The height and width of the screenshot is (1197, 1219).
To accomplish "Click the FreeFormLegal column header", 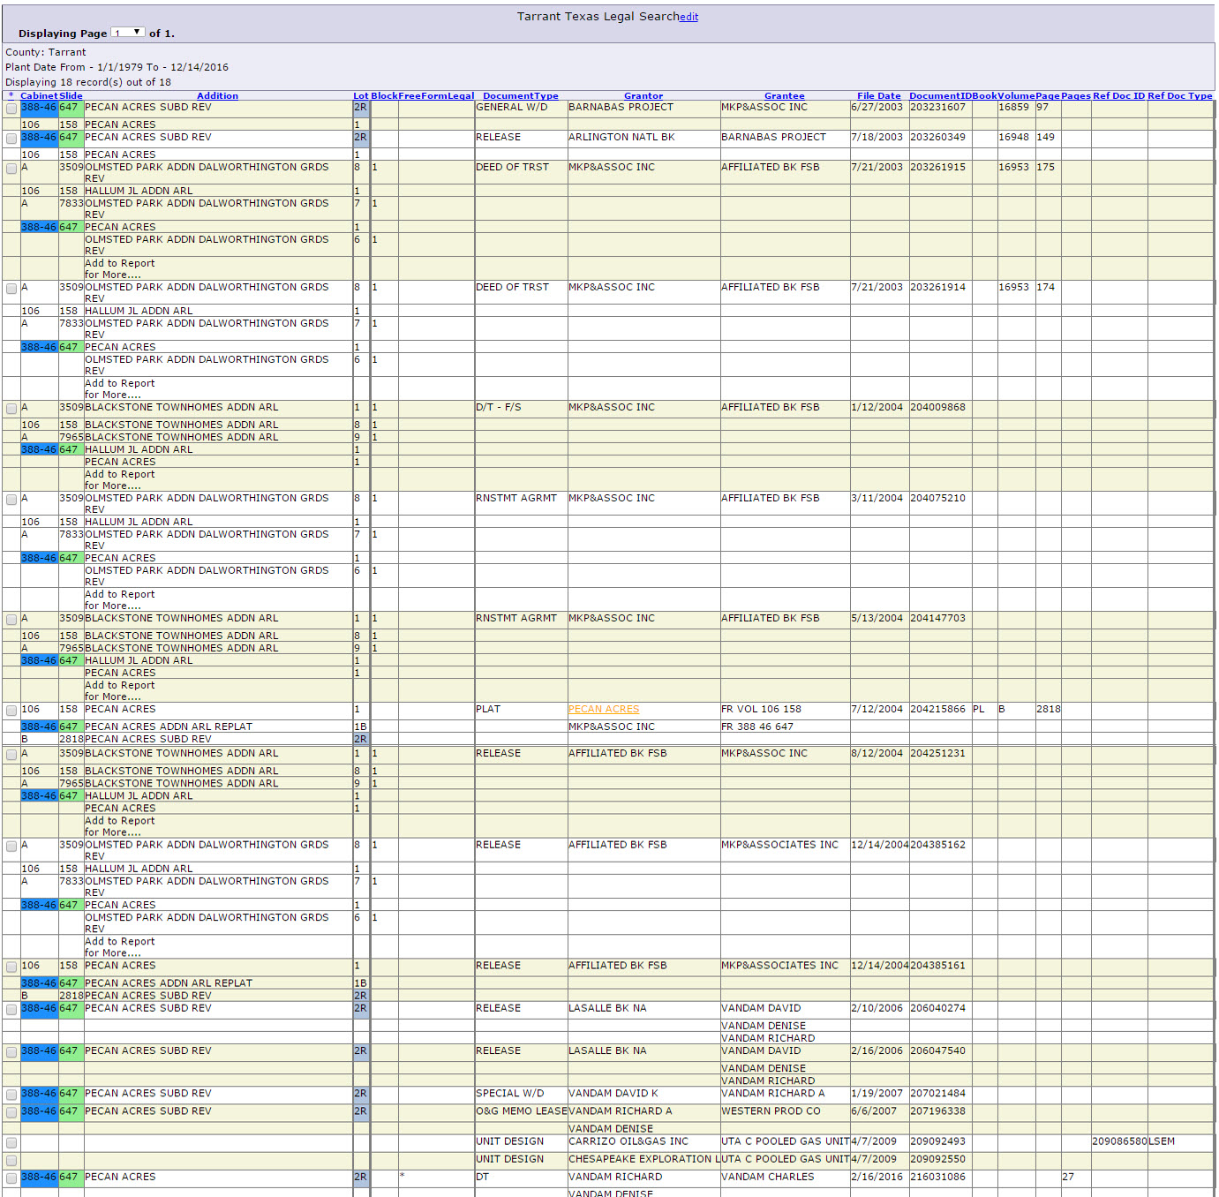I will 436,96.
